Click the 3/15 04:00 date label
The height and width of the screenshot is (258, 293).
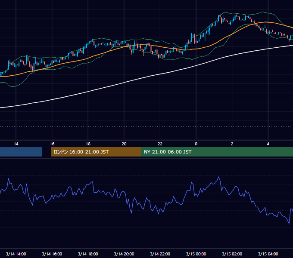[268, 254]
